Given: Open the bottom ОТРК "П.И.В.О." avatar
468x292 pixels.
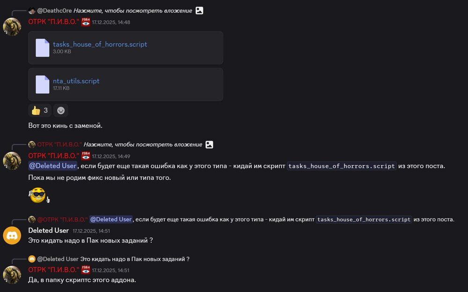Looking at the screenshot, I should pos(12,275).
